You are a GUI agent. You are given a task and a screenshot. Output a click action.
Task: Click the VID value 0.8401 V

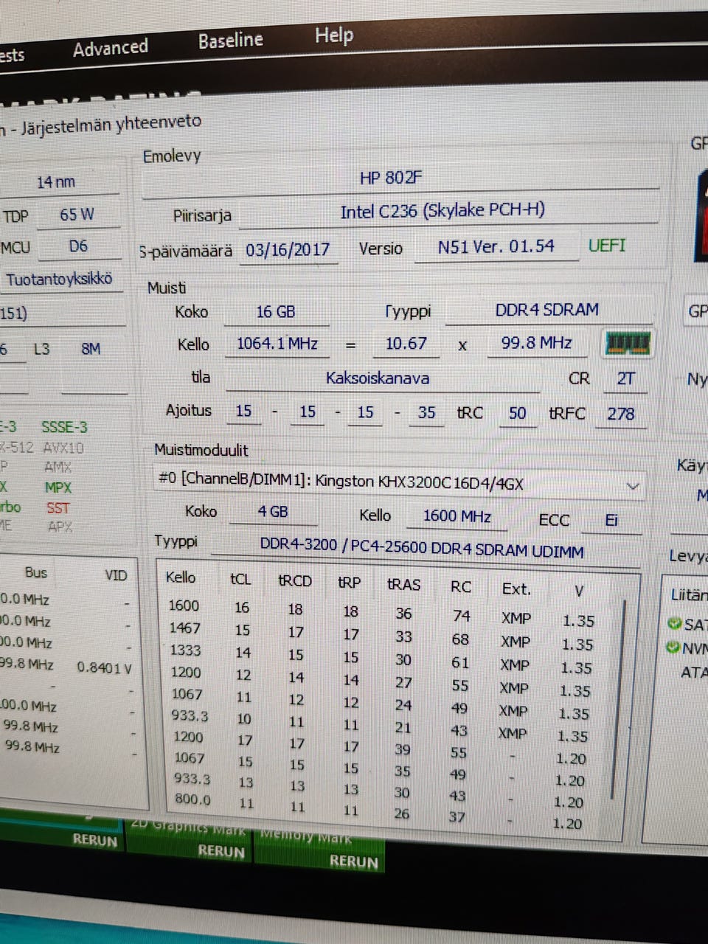point(104,668)
